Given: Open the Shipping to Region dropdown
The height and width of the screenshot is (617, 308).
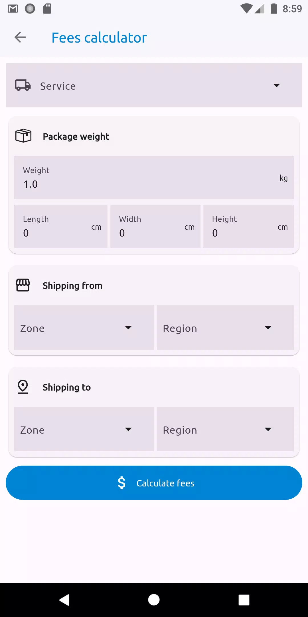Looking at the screenshot, I should click(x=225, y=429).
